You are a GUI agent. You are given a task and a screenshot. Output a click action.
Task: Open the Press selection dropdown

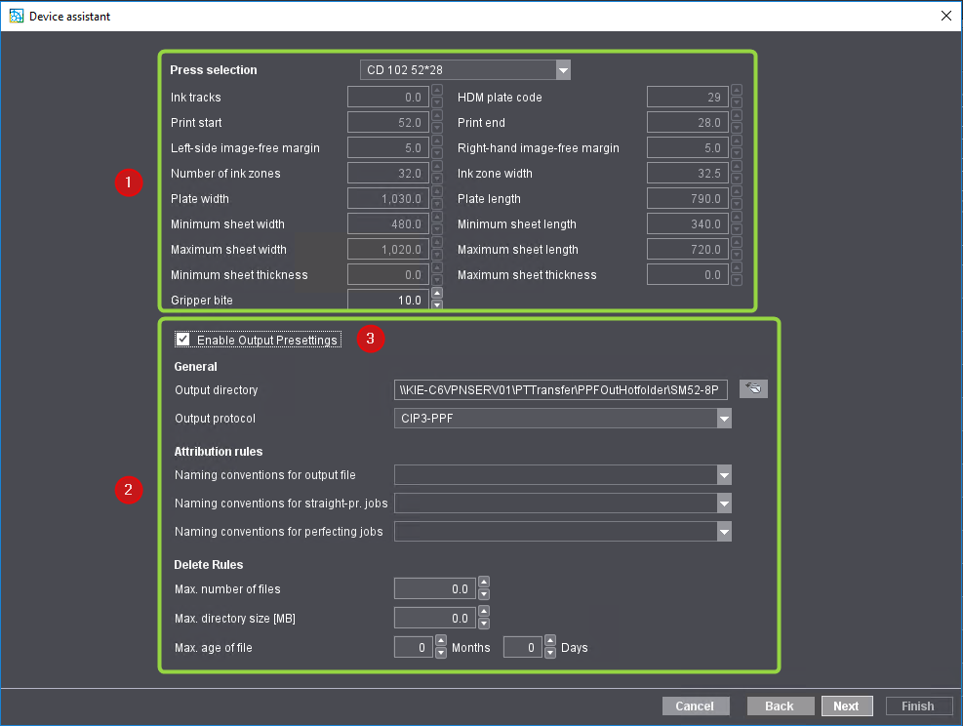point(562,70)
